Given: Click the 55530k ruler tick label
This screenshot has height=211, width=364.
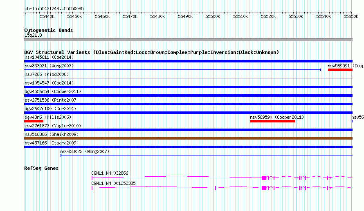Looking at the screenshot, I should tap(296, 16).
